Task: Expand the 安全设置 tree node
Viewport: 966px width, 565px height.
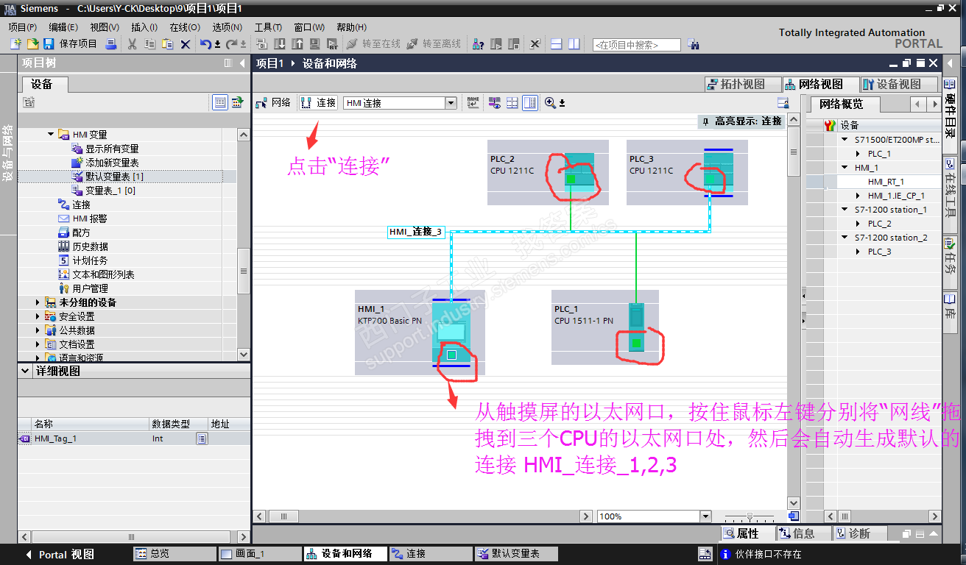Action: (x=38, y=316)
